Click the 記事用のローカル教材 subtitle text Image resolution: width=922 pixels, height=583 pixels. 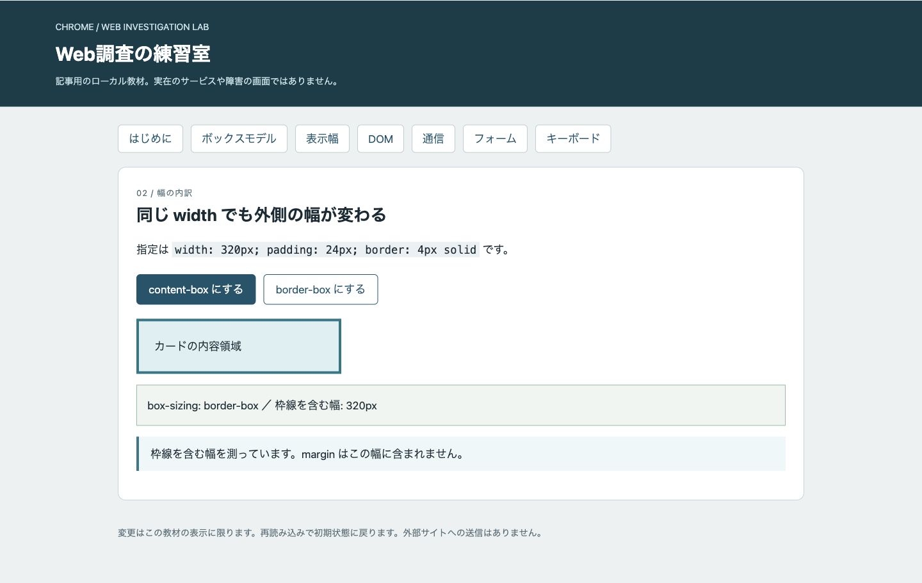click(x=198, y=81)
